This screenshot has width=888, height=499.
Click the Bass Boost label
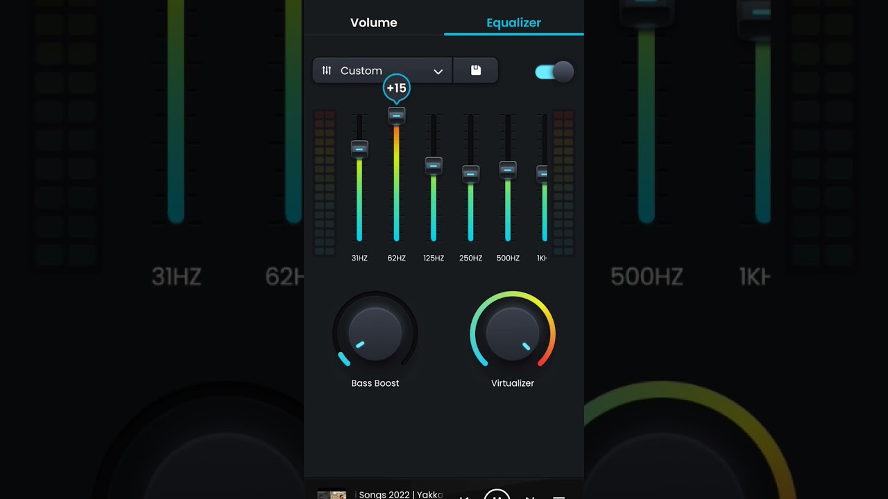pos(375,383)
